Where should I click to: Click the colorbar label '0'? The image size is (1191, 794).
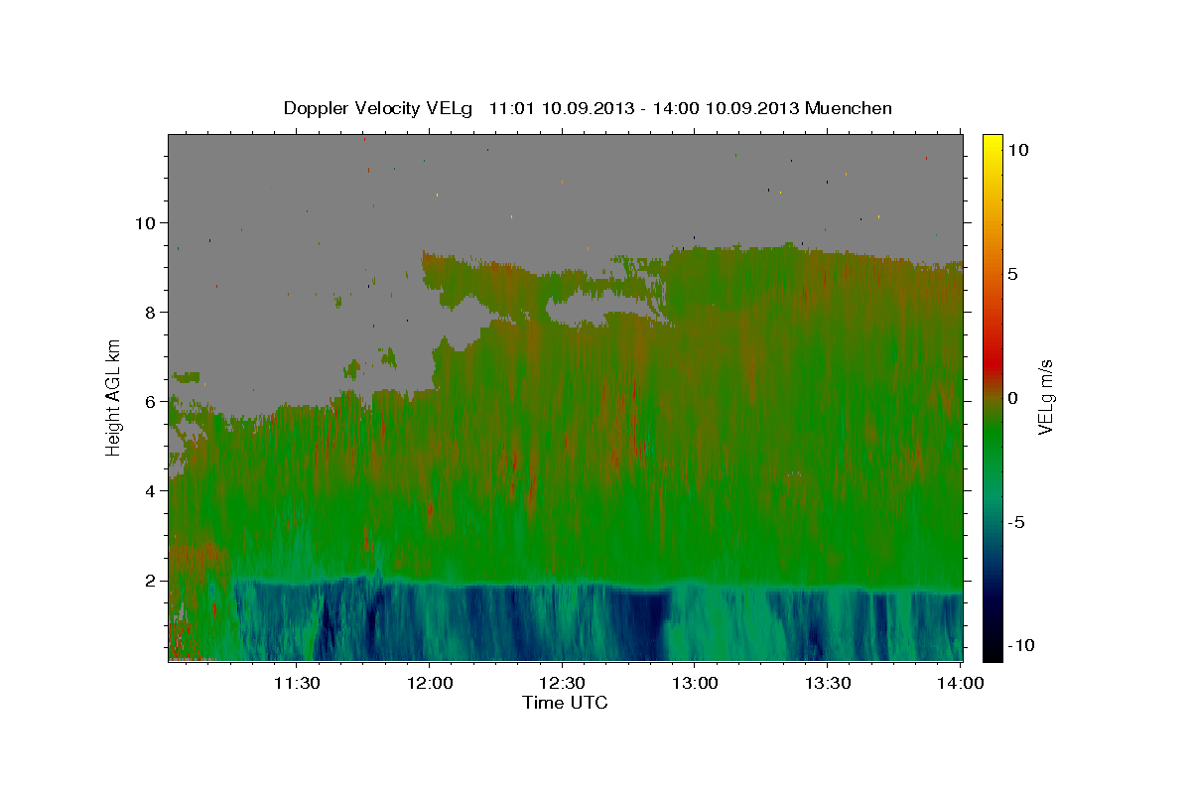(1012, 398)
